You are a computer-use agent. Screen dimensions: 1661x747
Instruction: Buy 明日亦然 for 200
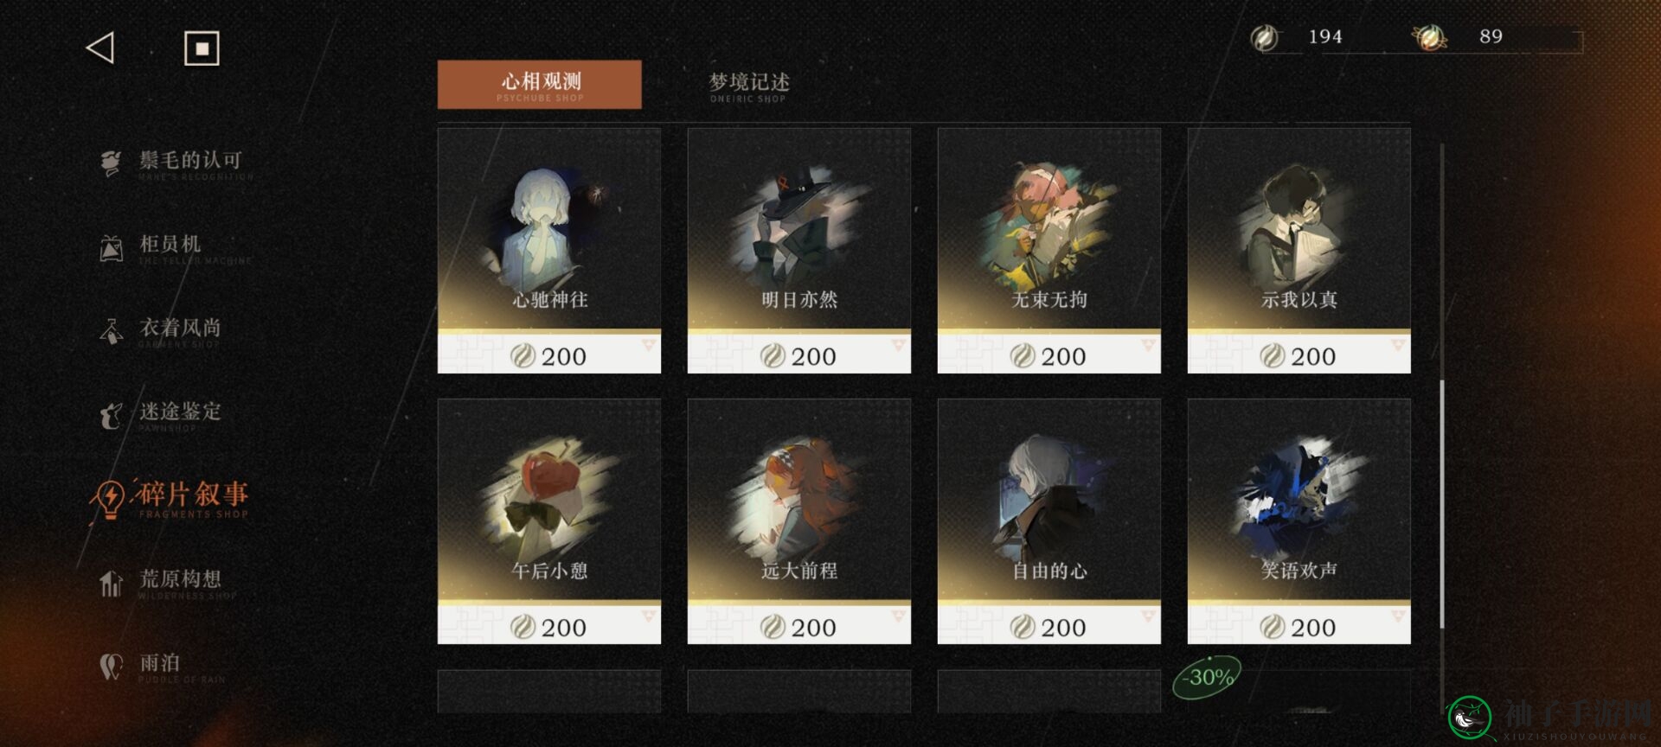(799, 354)
